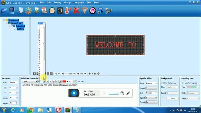Viewport: 201px width, 113px height.
Task: Open the Group menu
Action: [67, 3]
